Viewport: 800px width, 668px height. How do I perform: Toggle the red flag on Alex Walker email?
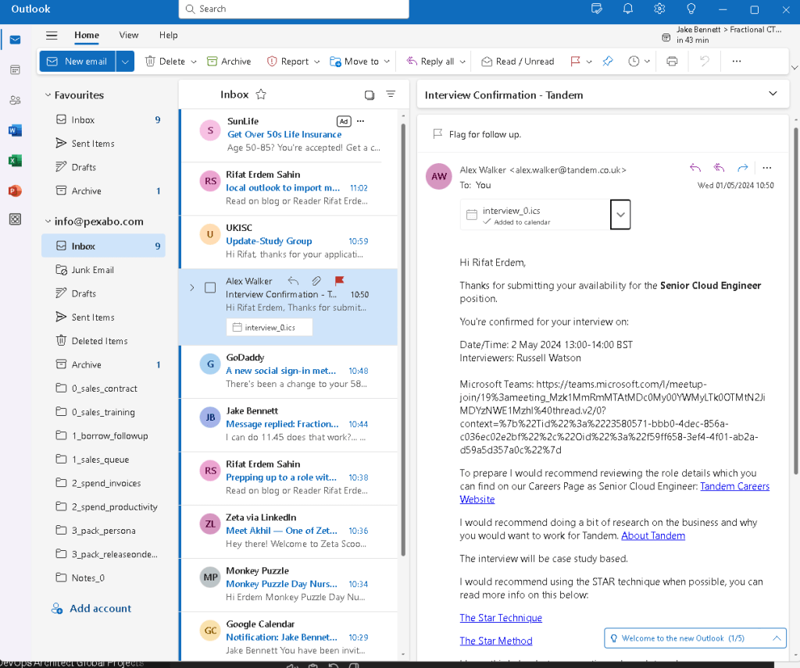(339, 281)
